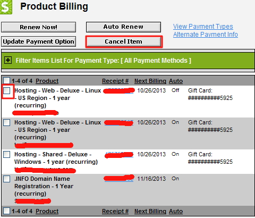Check the .INFO Domain Name Registration item
The height and width of the screenshot is (218, 255).
(7, 179)
